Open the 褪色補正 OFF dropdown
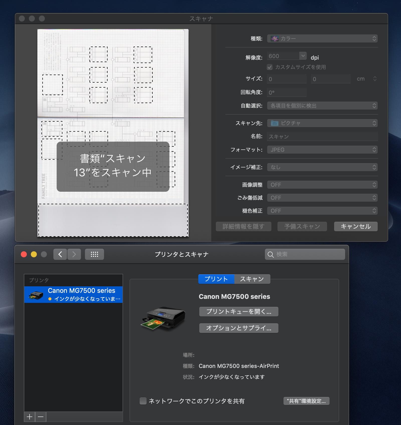Screen dimensions: 401x425 pyautogui.click(x=322, y=211)
